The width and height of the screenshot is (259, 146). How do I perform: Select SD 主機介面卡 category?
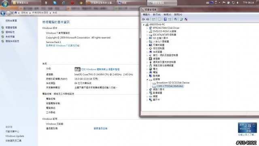160,38
